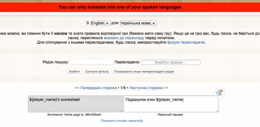Open the Українська мова target language dropdown
Image resolution: width=260 pixels, height=127 pixels.
138,23
